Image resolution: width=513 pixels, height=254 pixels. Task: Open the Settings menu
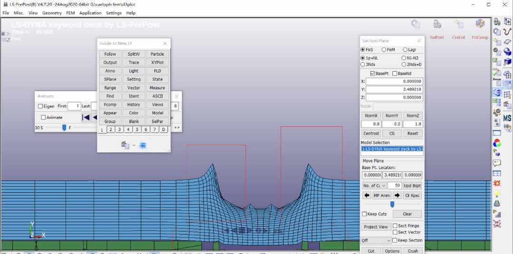click(x=114, y=13)
